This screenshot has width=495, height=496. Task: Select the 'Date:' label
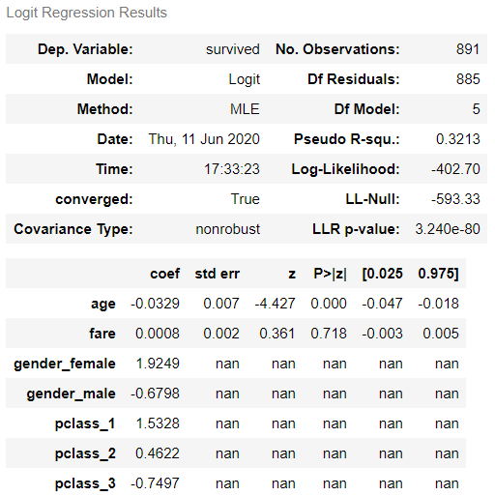[x=115, y=139]
